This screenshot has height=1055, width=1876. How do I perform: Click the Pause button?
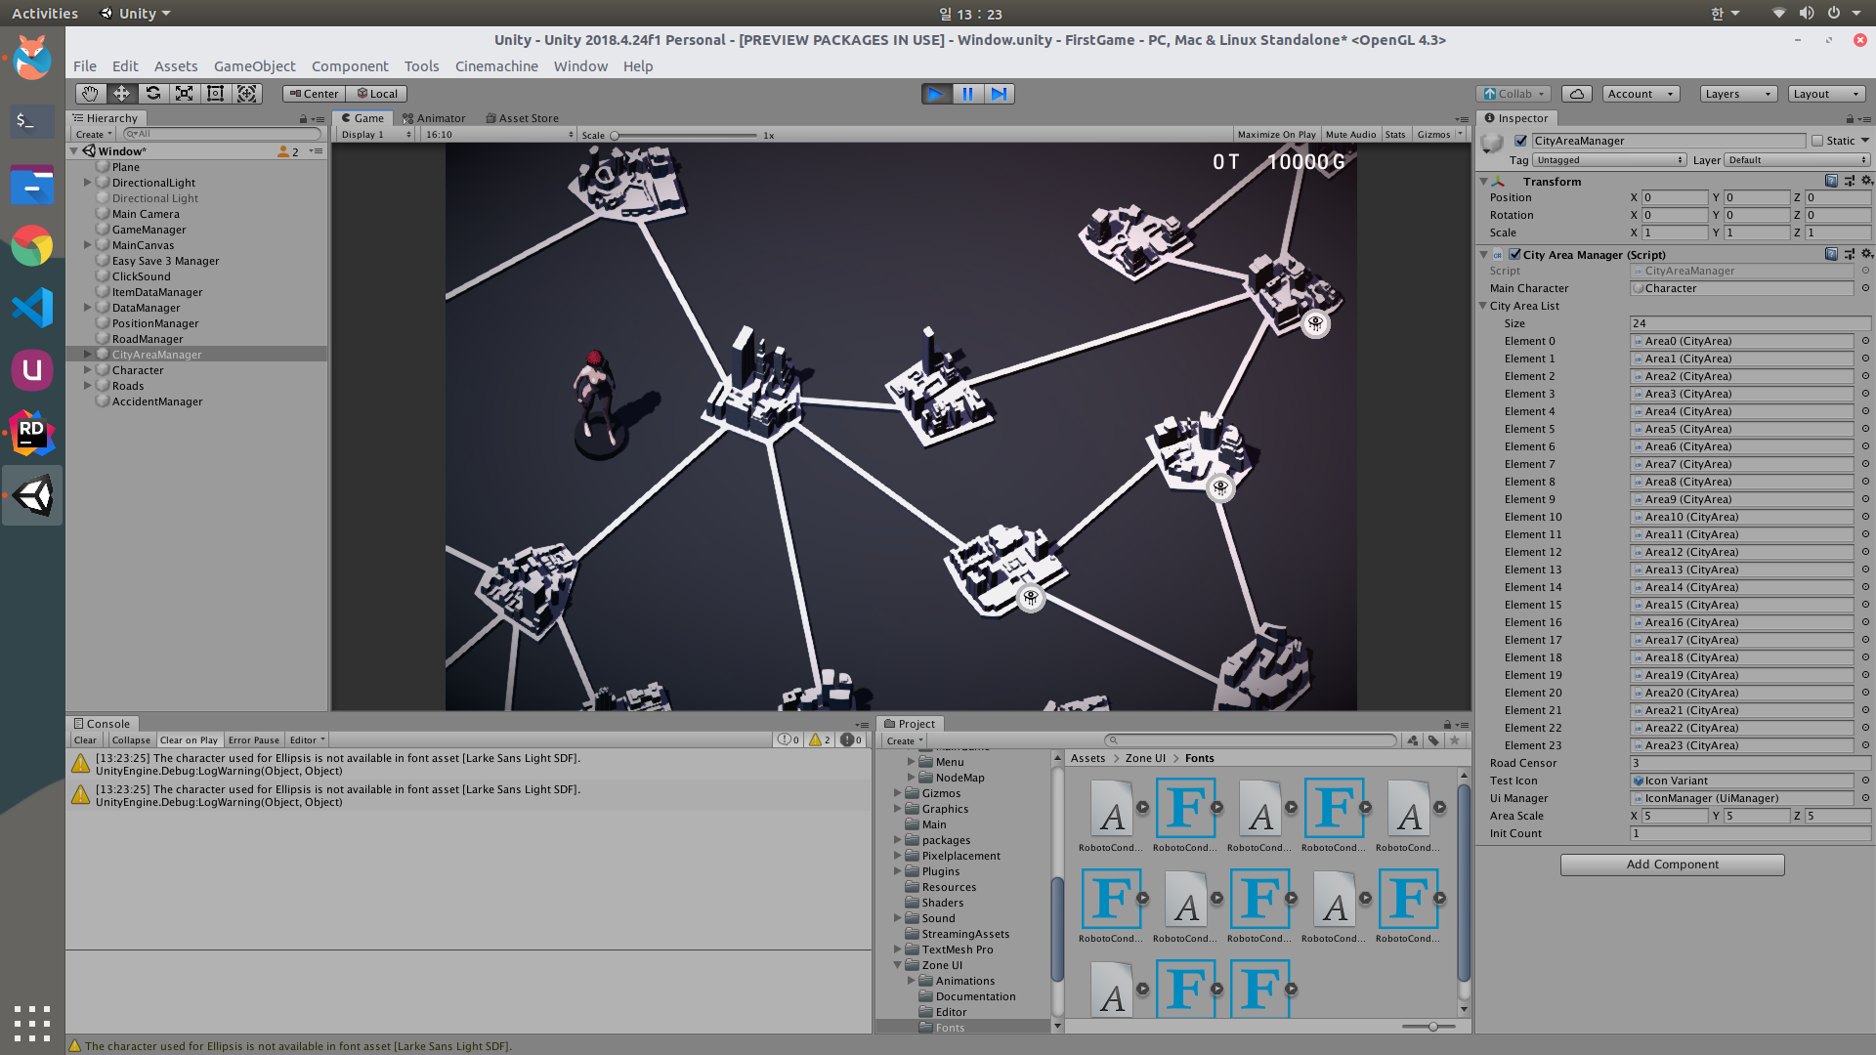point(967,94)
